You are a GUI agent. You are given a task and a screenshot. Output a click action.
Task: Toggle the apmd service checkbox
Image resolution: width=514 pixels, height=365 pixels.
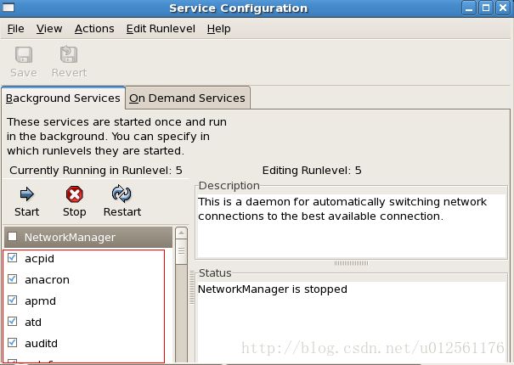point(13,300)
